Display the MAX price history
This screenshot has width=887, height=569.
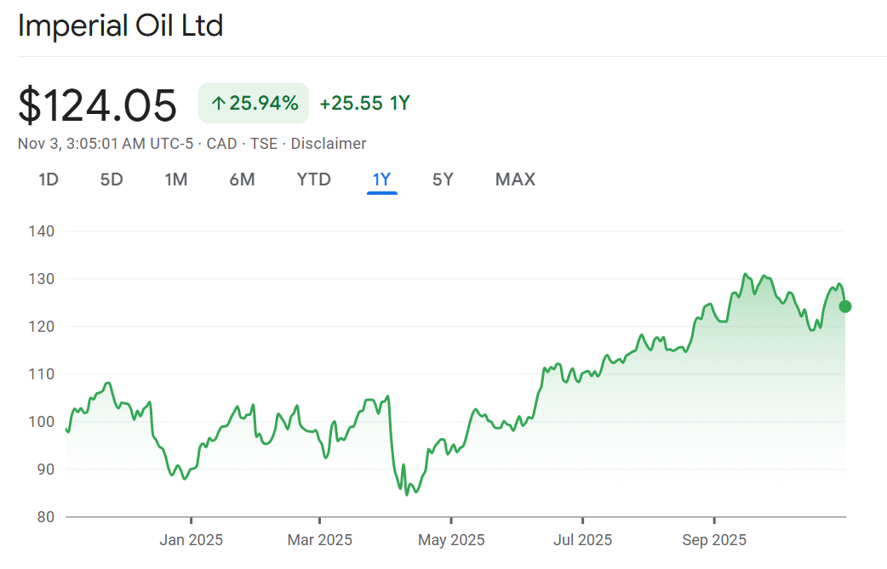pos(515,179)
